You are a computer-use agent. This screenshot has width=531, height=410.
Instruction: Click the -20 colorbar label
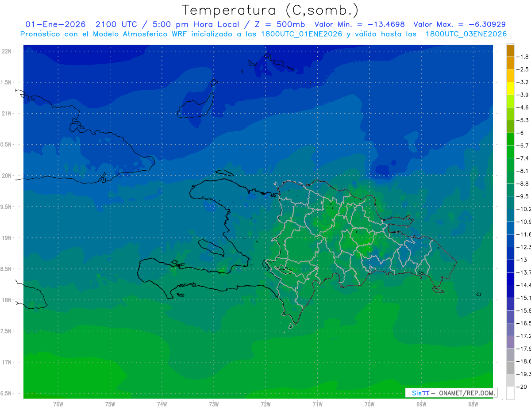click(x=522, y=387)
